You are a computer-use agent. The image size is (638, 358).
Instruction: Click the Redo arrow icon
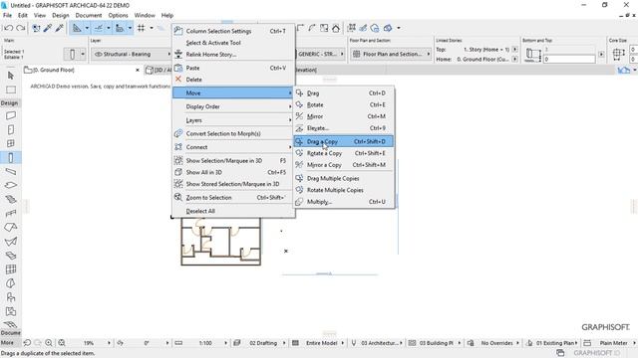pyautogui.click(x=20, y=28)
